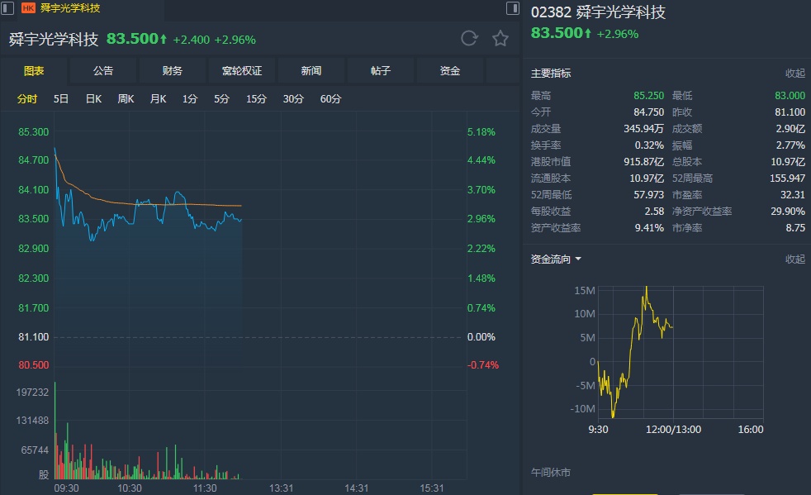Click the refresh quote icon
The height and width of the screenshot is (495, 811).
tap(469, 38)
